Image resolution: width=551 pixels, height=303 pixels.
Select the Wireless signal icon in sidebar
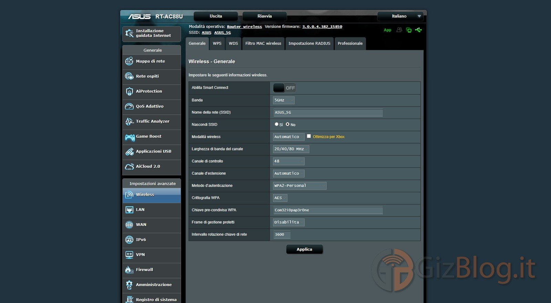pyautogui.click(x=129, y=195)
